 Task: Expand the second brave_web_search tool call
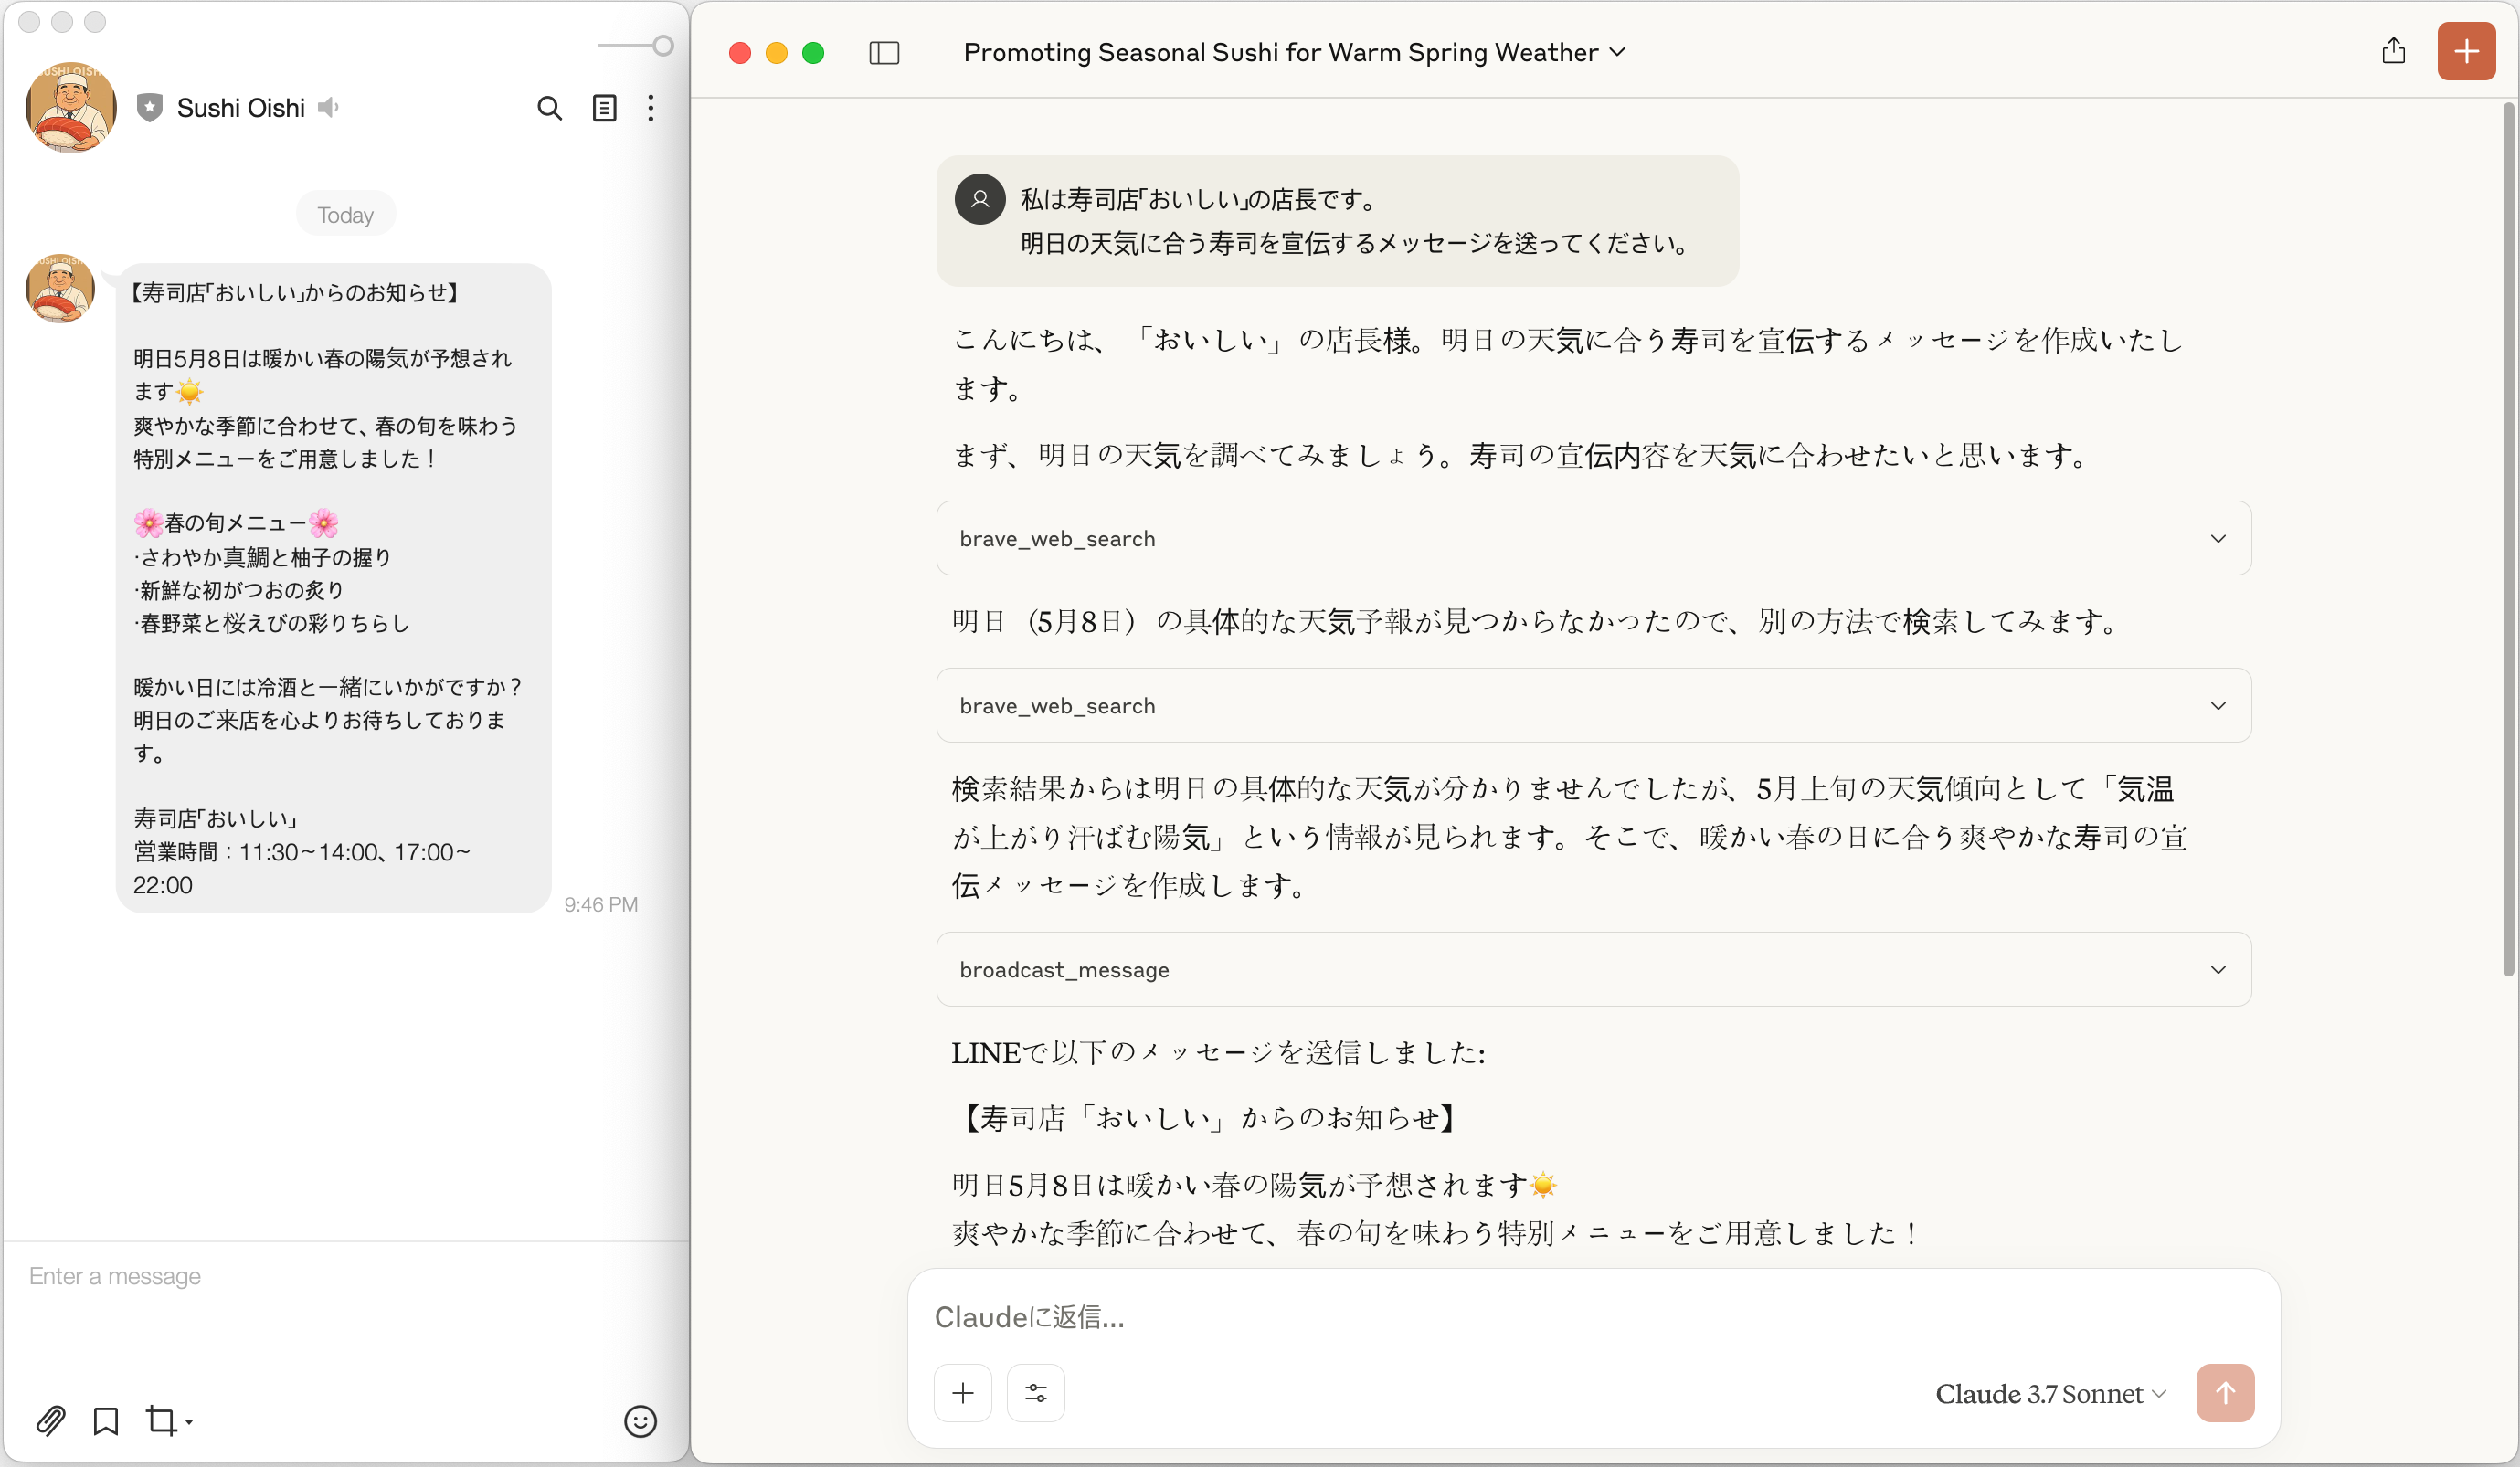pyautogui.click(x=1593, y=706)
